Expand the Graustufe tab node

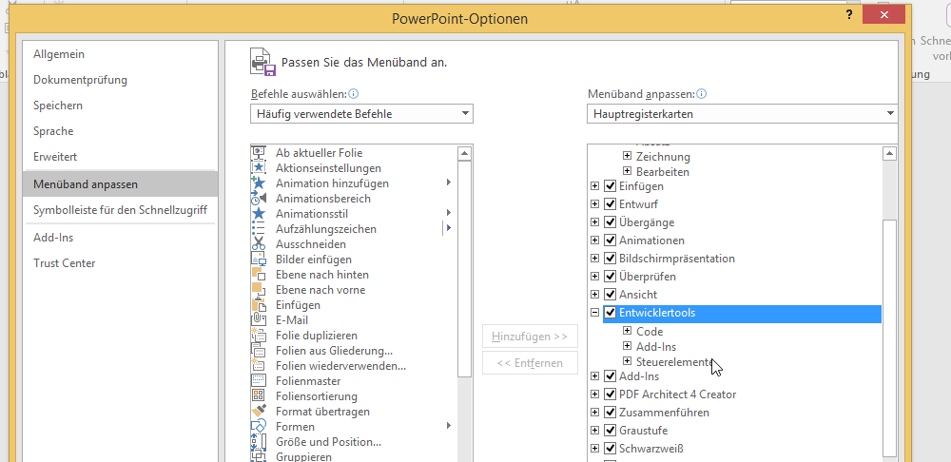coord(595,431)
